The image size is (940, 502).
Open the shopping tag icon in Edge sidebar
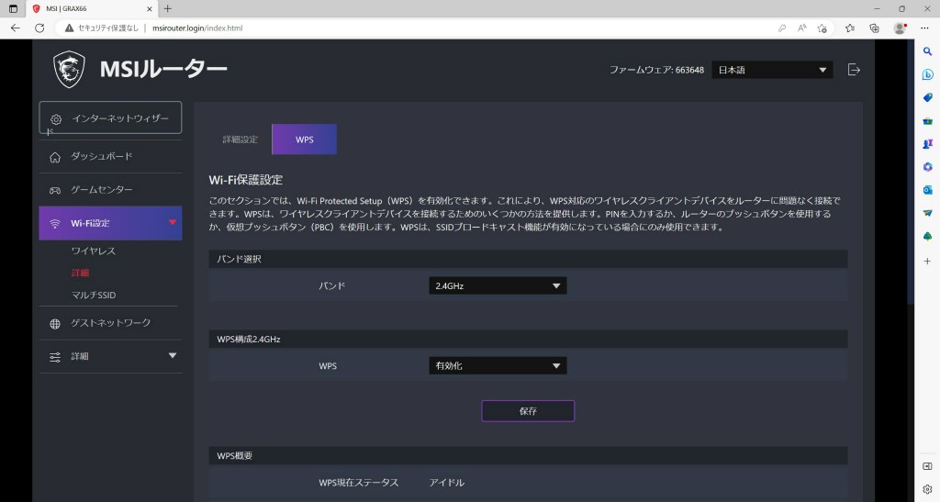point(927,97)
